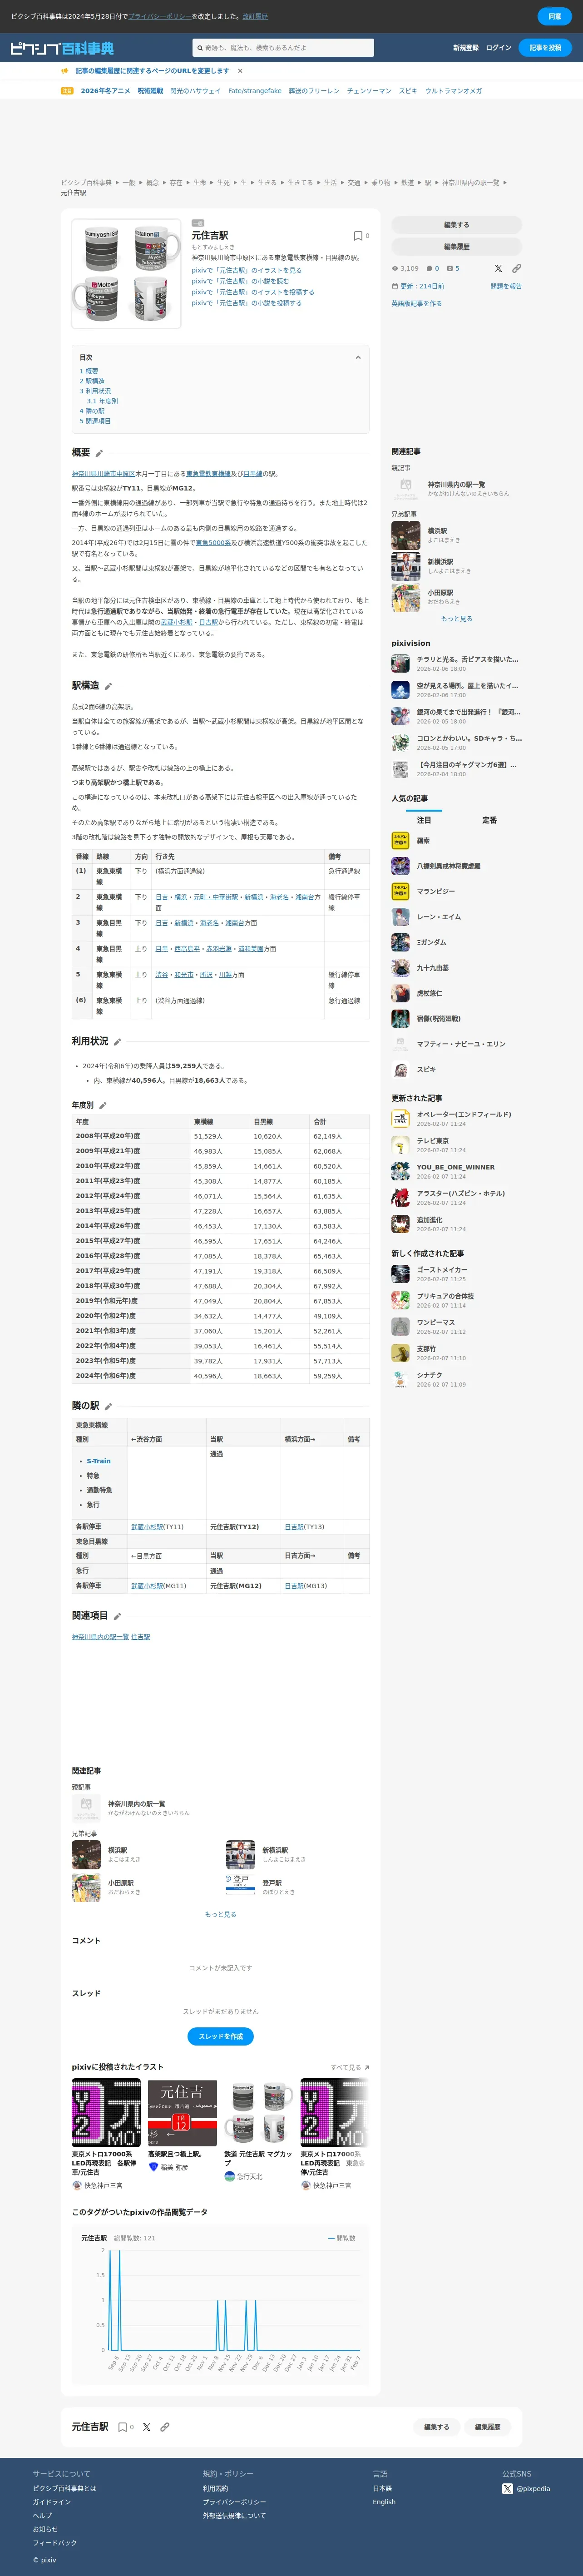Open 神奈川県内の駅一覧 link under 関連項目

click(x=100, y=1637)
